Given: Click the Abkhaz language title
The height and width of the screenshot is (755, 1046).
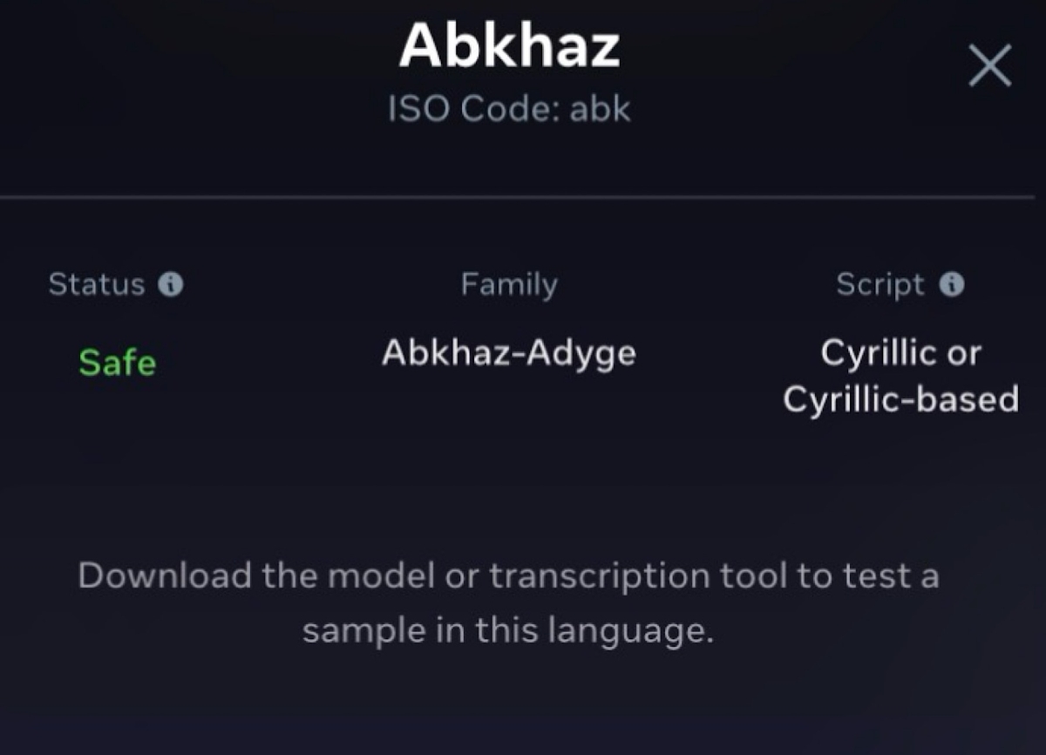Looking at the screenshot, I should (x=509, y=45).
